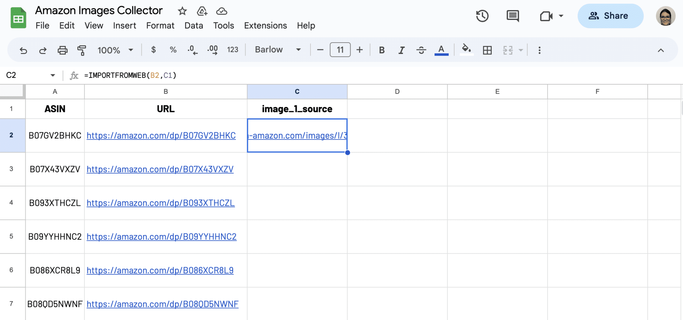The height and width of the screenshot is (320, 683).
Task: Open the Barlow font dropdown
Action: tap(277, 50)
